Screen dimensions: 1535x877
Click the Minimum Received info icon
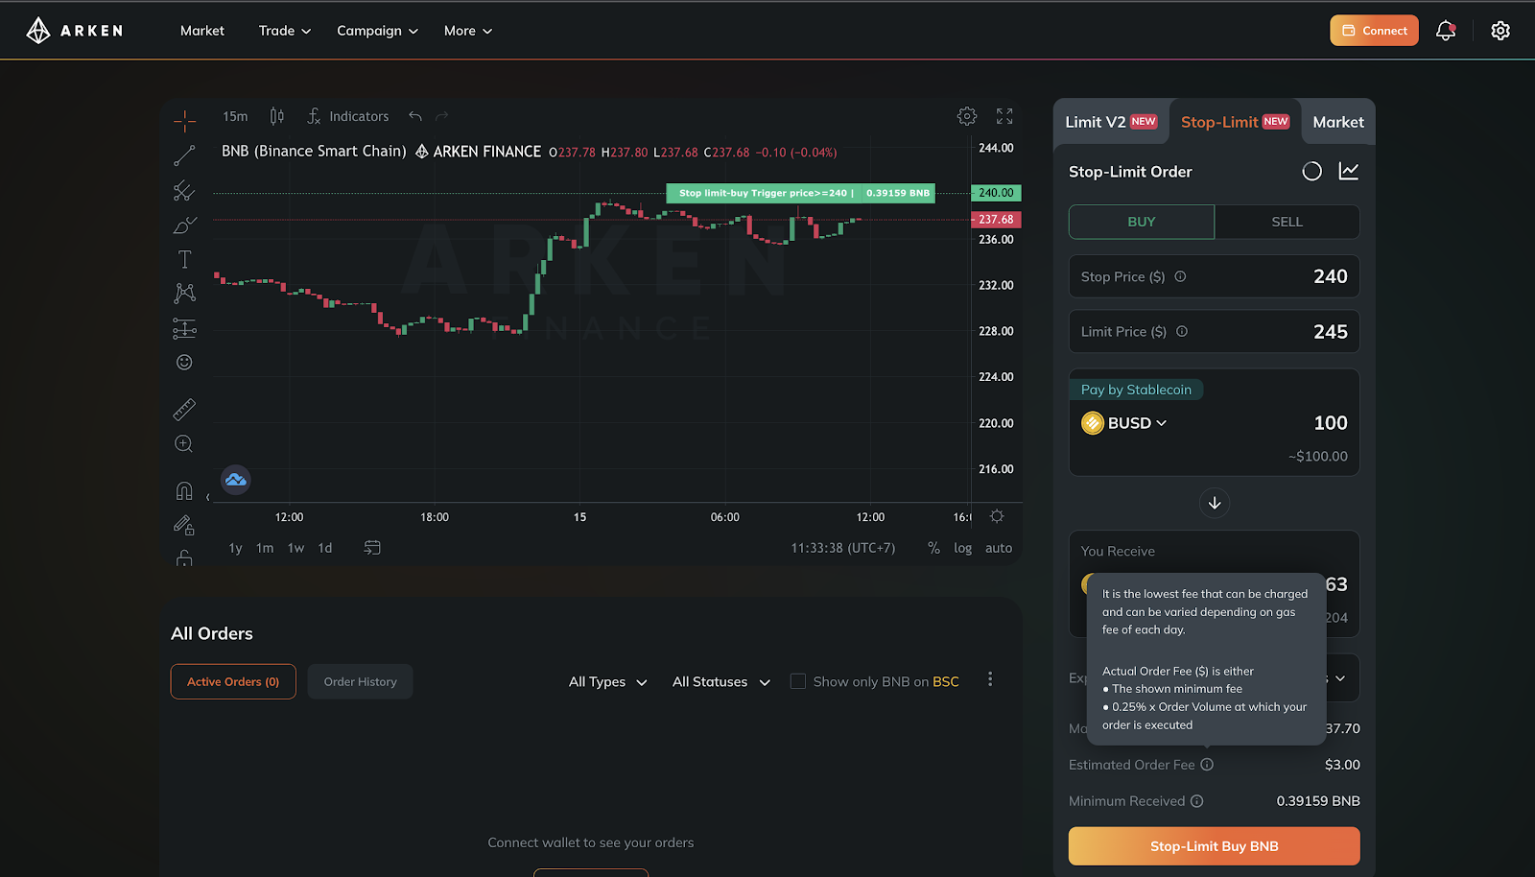1197,801
